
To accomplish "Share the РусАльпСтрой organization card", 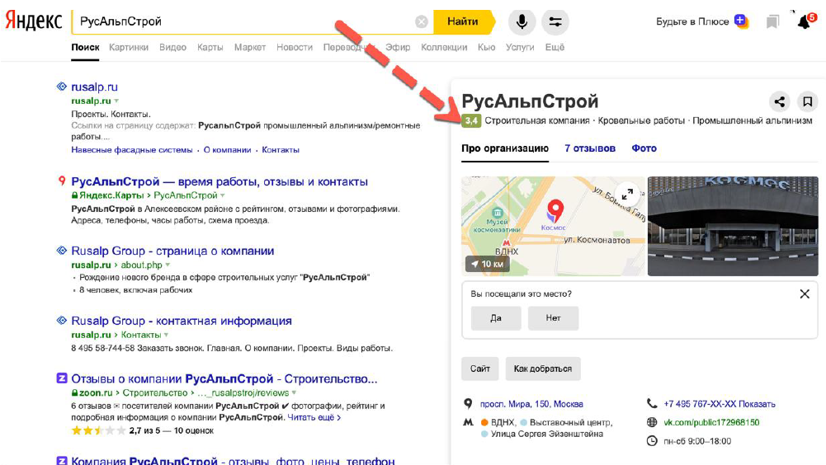I will 780,101.
